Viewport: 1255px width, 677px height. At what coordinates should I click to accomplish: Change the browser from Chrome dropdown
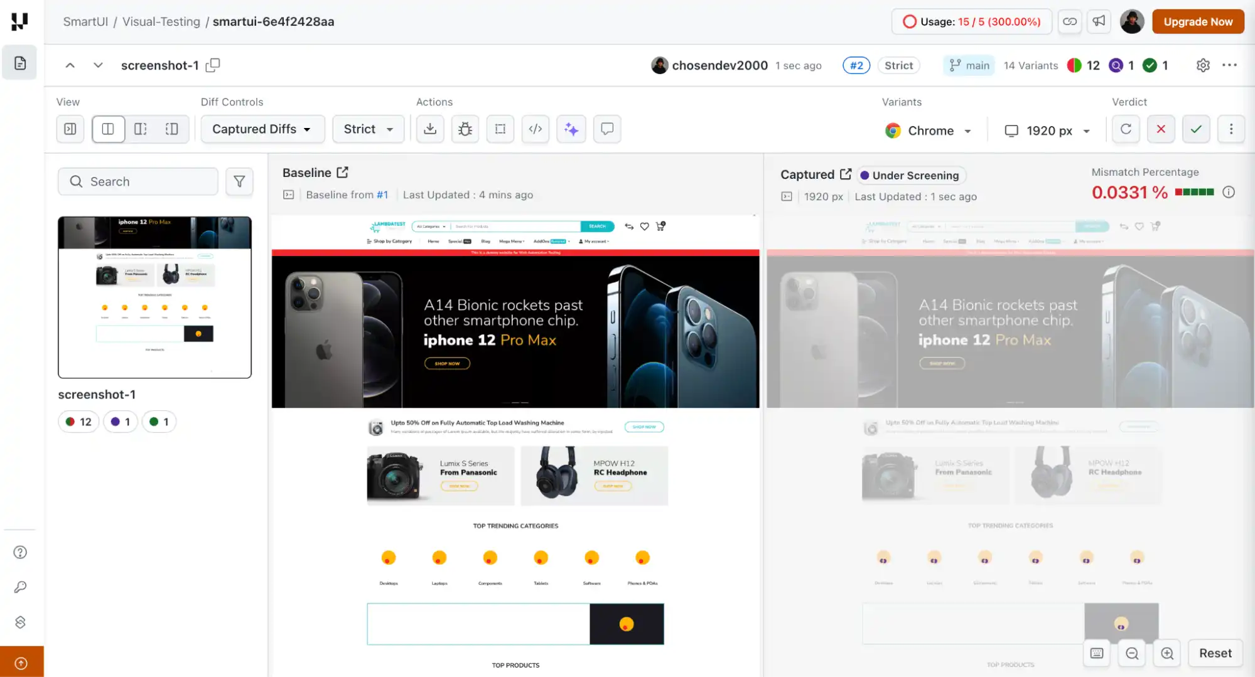coord(929,131)
